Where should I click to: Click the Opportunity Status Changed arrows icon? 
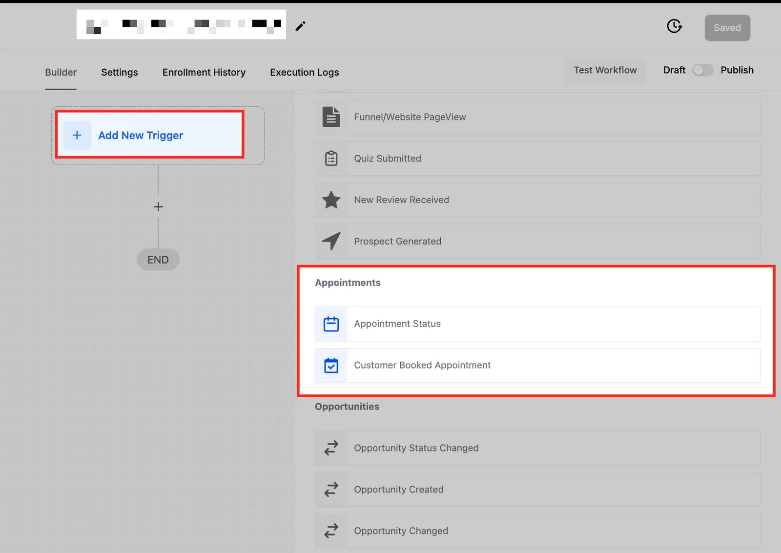(331, 448)
